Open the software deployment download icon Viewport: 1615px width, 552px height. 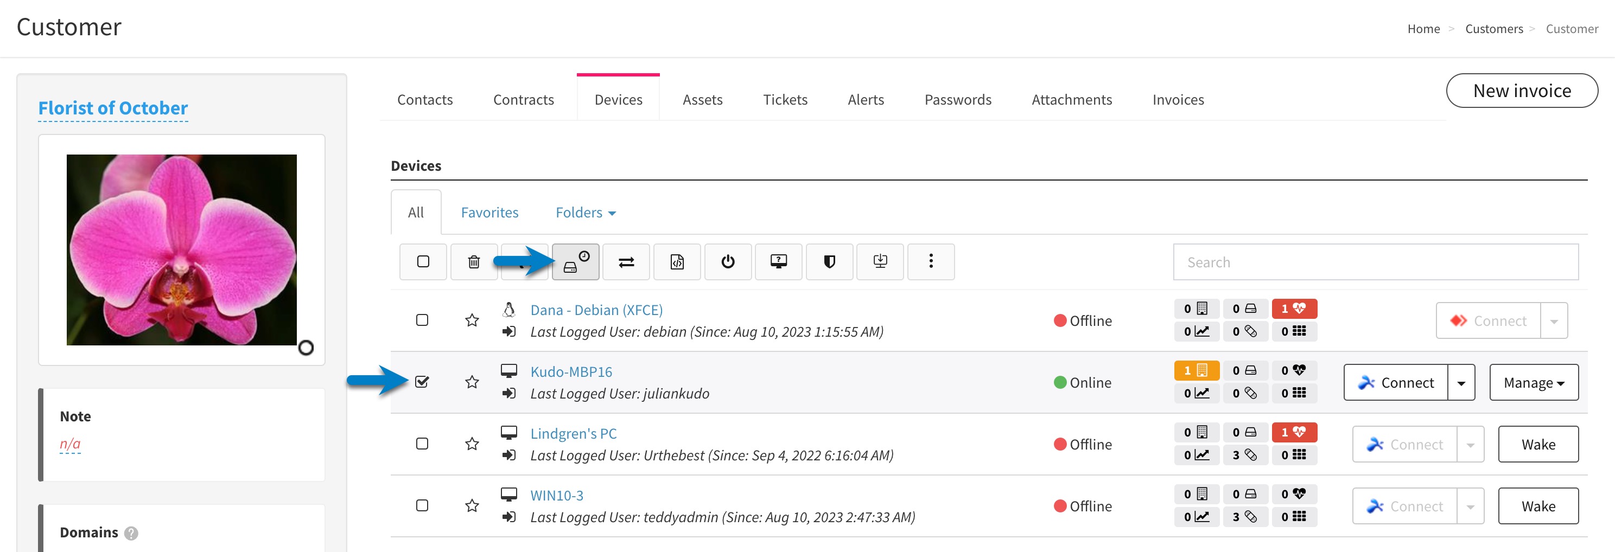[x=880, y=262]
